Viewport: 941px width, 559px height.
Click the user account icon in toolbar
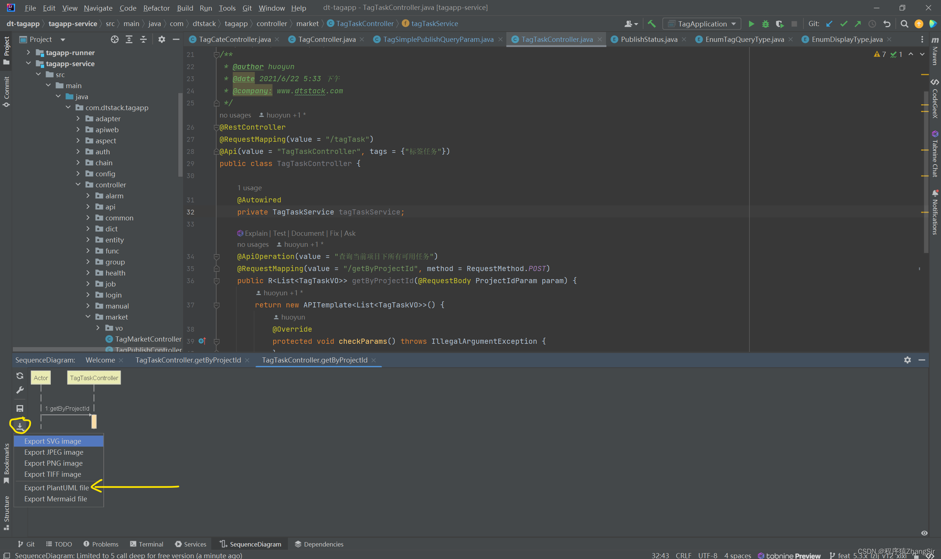[631, 24]
